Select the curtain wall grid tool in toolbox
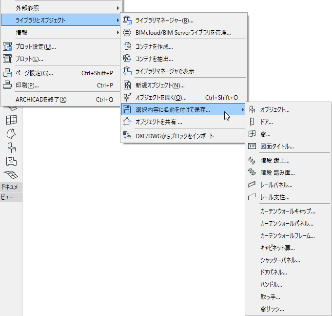The image size is (332, 316). pos(11,120)
